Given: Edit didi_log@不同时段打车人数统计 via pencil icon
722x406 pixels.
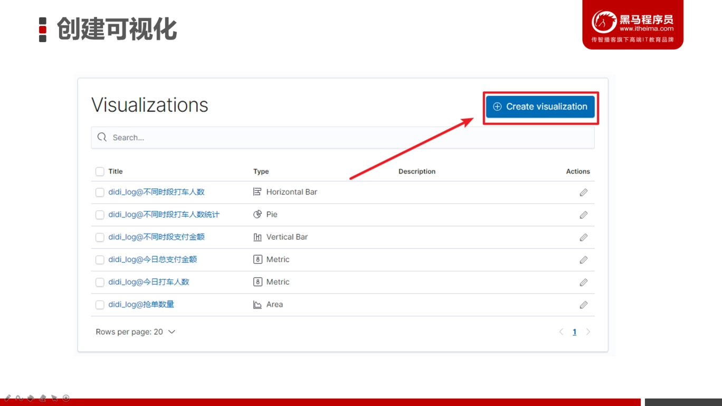Looking at the screenshot, I should point(583,215).
